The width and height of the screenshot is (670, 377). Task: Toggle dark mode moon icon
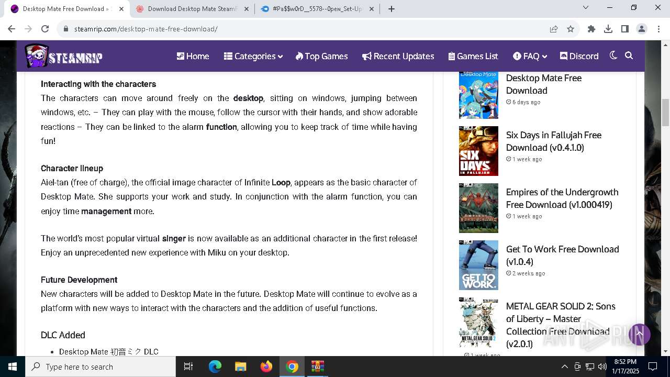613,56
